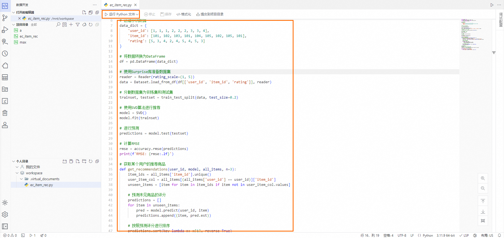
Task: Open the more actions menu of 数据开发
Action: (95, 5)
